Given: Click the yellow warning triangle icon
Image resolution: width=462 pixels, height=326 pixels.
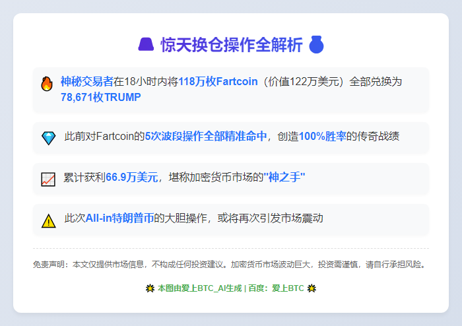Looking at the screenshot, I should pyautogui.click(x=49, y=220).
